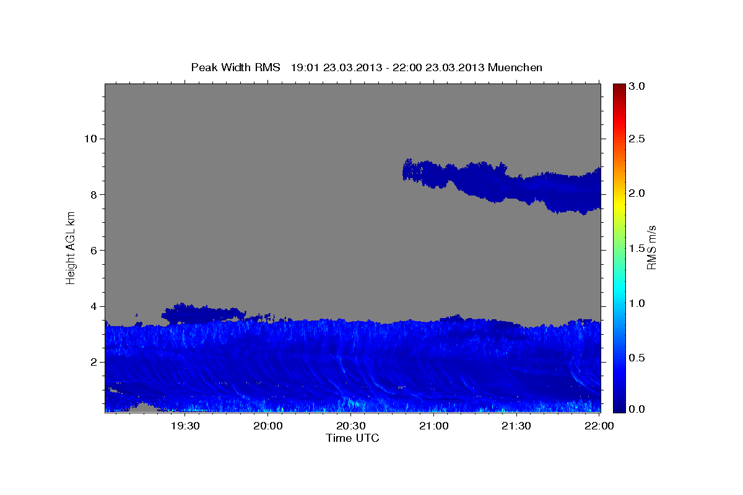The height and width of the screenshot is (495, 743).
Task: Click the dark red top of the colorbar
Action: [619, 90]
